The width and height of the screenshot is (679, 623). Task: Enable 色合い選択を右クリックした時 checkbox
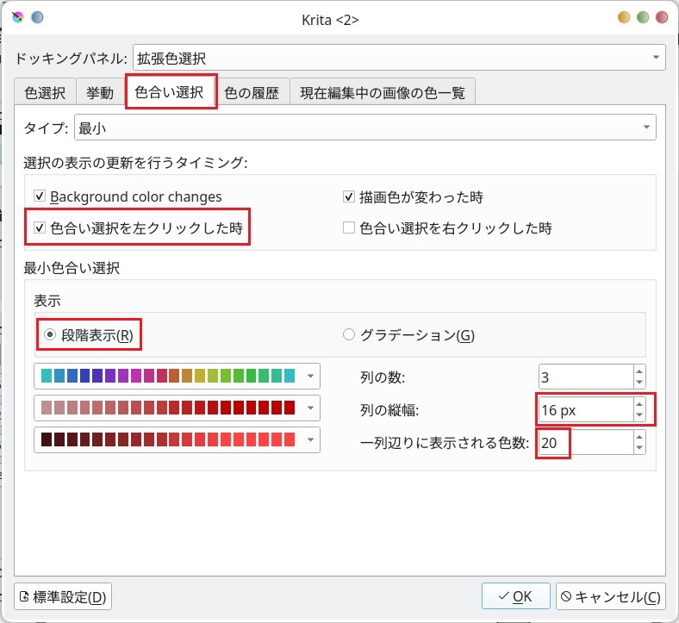tap(349, 228)
